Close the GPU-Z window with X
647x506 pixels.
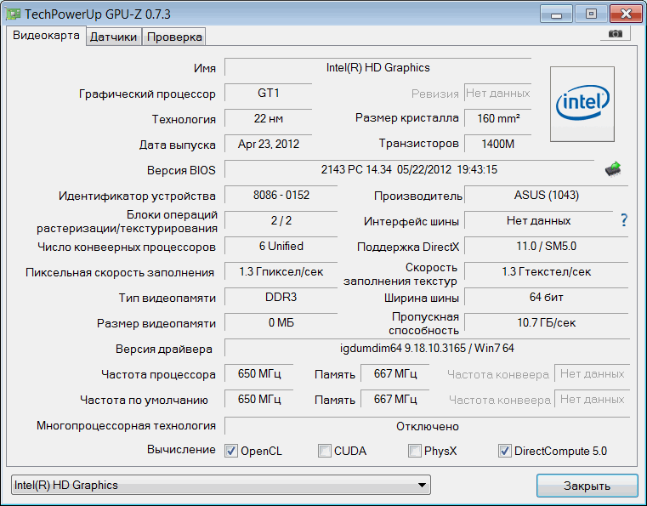pos(626,14)
